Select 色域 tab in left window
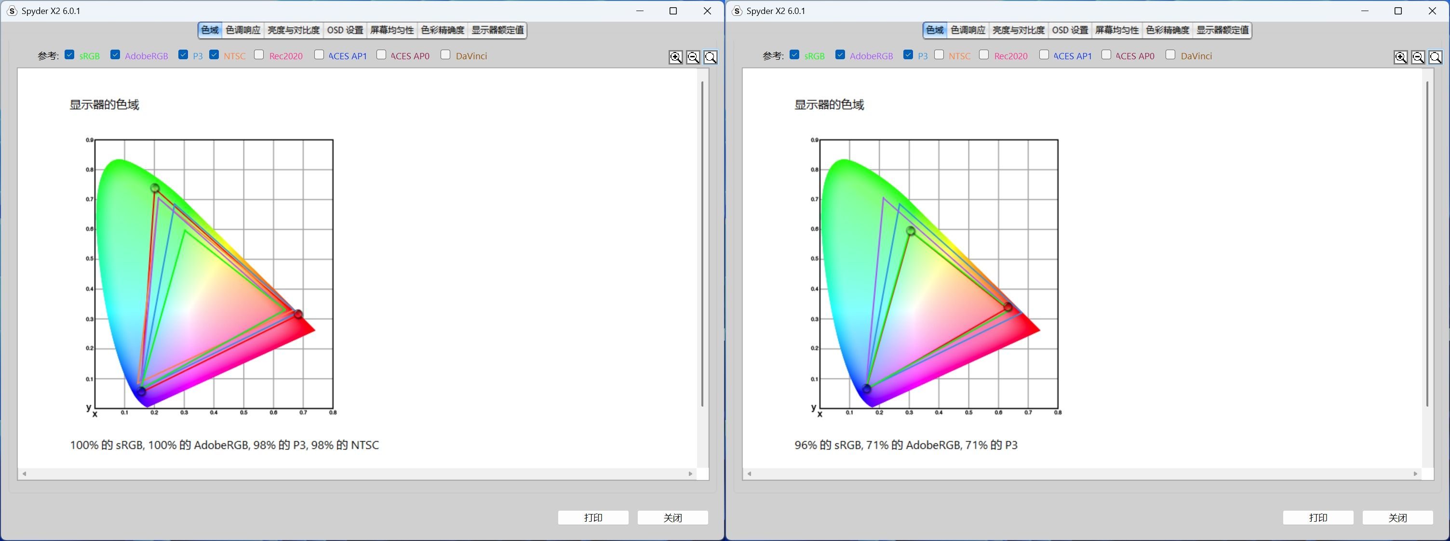The height and width of the screenshot is (541, 1450). pyautogui.click(x=210, y=30)
